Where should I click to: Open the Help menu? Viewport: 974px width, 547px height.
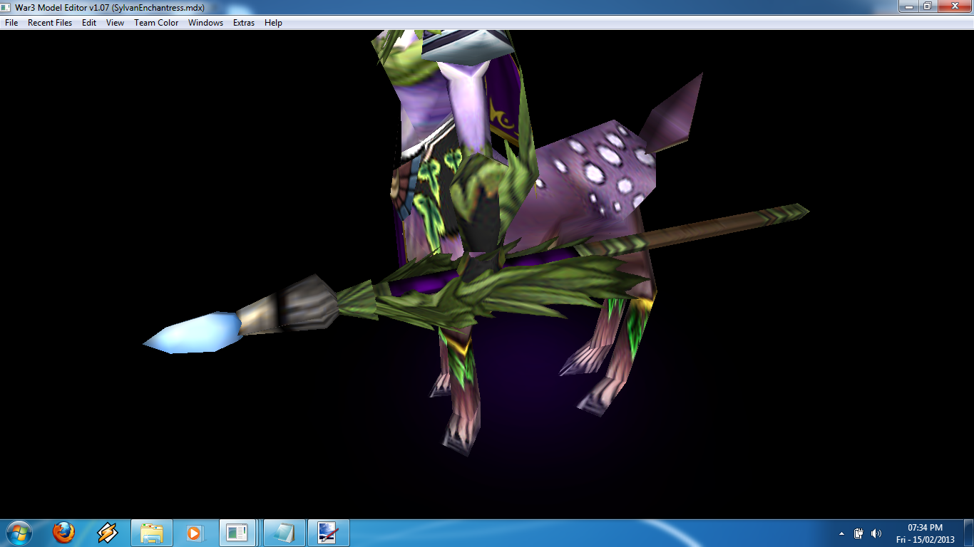[273, 23]
